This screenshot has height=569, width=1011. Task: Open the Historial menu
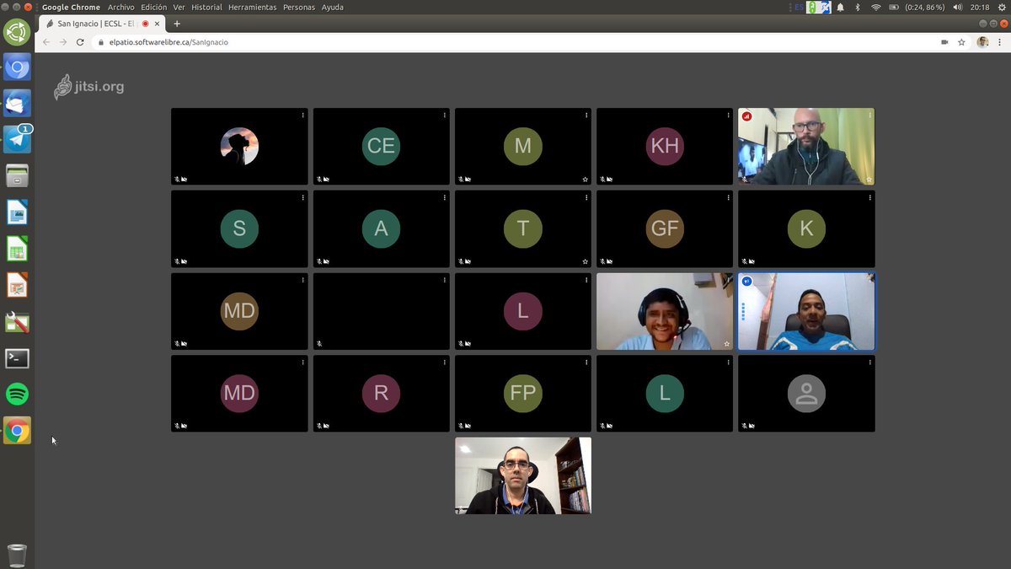(x=206, y=7)
